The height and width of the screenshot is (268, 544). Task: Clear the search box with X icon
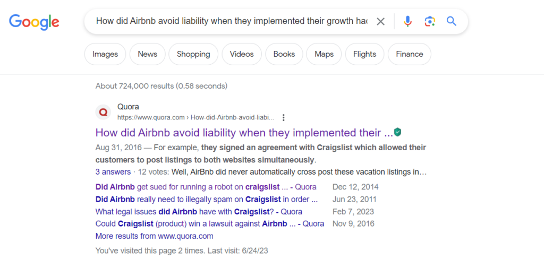pyautogui.click(x=381, y=21)
